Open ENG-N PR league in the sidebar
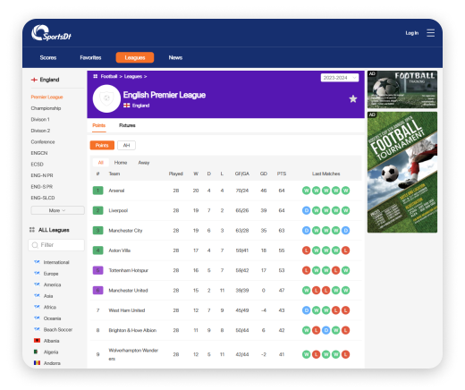Viewport: 465px width, 390px height. pyautogui.click(x=42, y=175)
